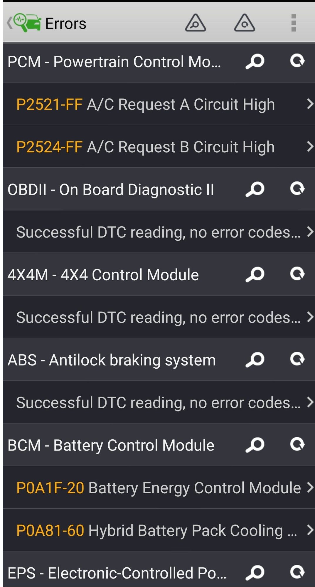Screen dimensions: 315x587
Task: Tap the triangle refresh icon in top bar
Action: 244,23
